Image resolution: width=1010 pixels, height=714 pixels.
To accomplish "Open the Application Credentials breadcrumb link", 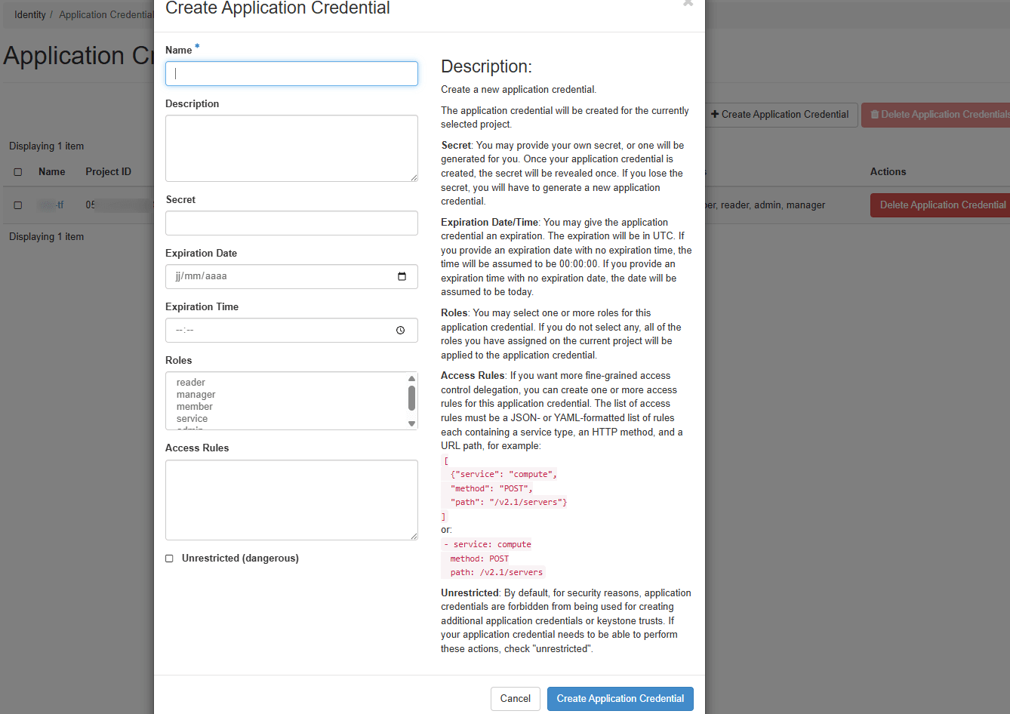I will (x=106, y=15).
